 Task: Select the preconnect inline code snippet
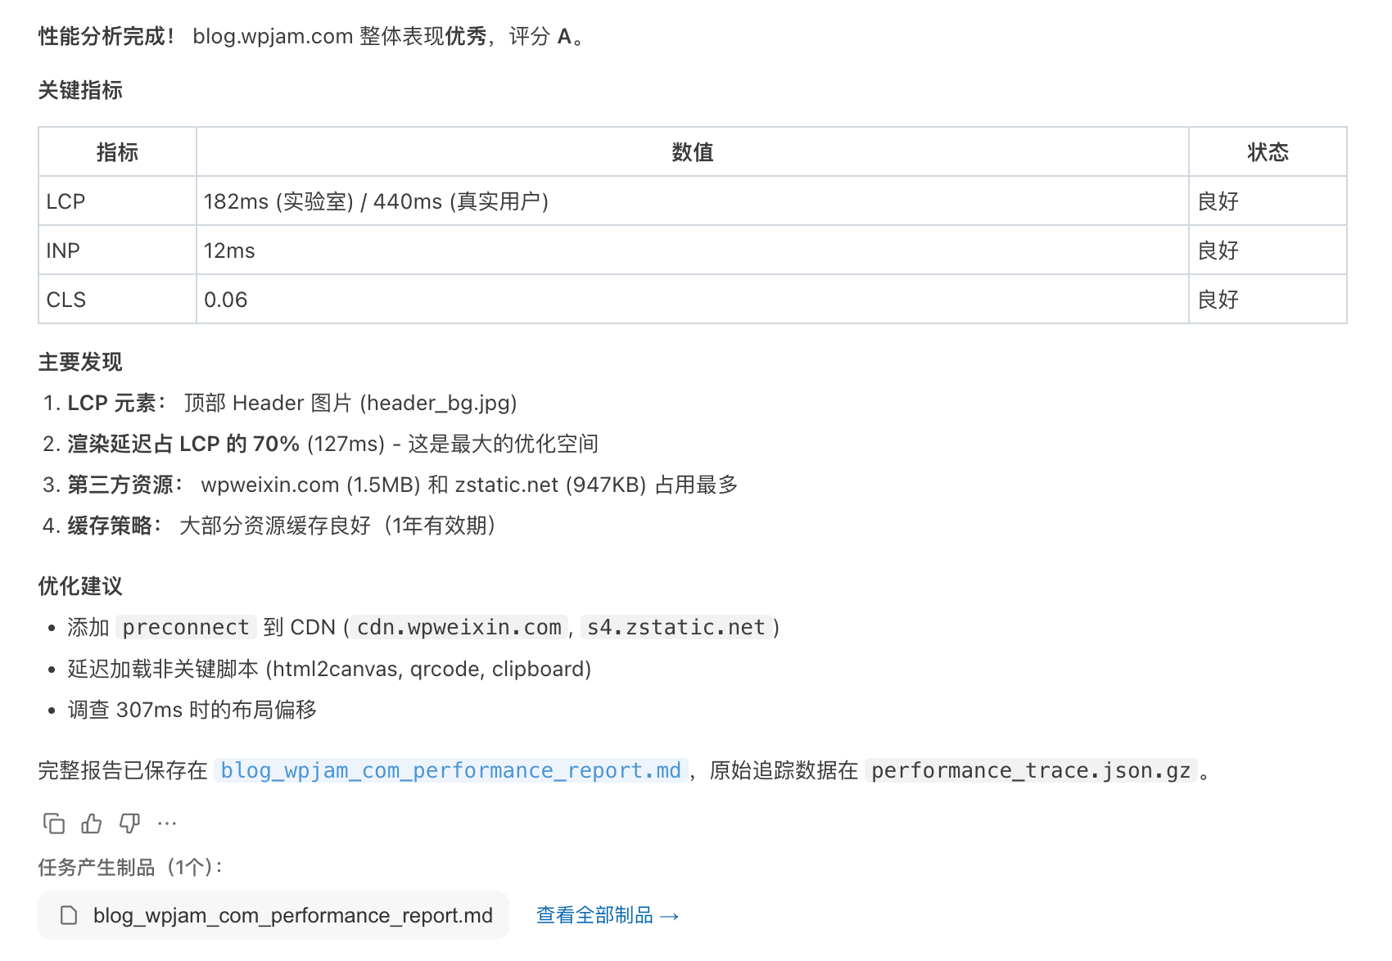185,627
